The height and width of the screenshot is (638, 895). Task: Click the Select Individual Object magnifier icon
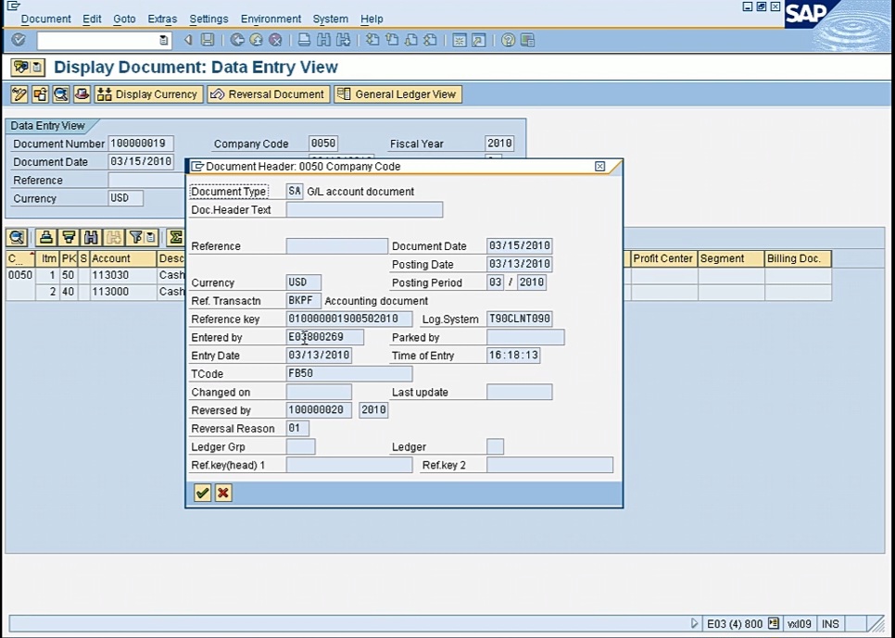point(60,94)
